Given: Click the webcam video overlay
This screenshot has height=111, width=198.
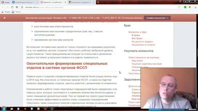Looking at the screenshot, I should [168, 88].
